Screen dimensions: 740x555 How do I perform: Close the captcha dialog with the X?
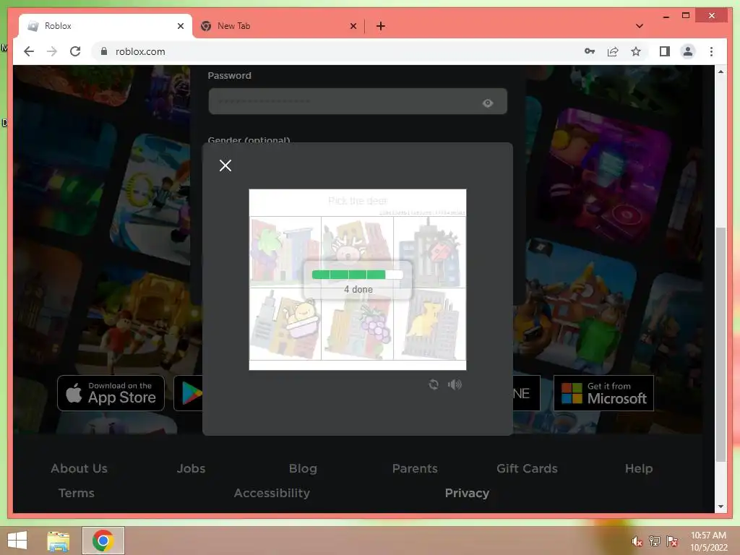(x=225, y=165)
